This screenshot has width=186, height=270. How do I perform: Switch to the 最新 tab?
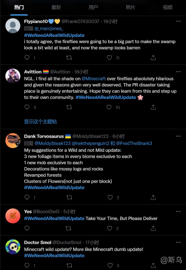point(56,8)
